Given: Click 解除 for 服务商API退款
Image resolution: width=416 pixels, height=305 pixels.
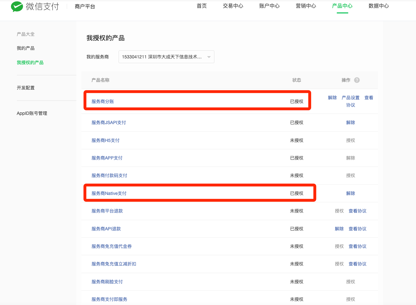Looking at the screenshot, I should click(x=339, y=229).
